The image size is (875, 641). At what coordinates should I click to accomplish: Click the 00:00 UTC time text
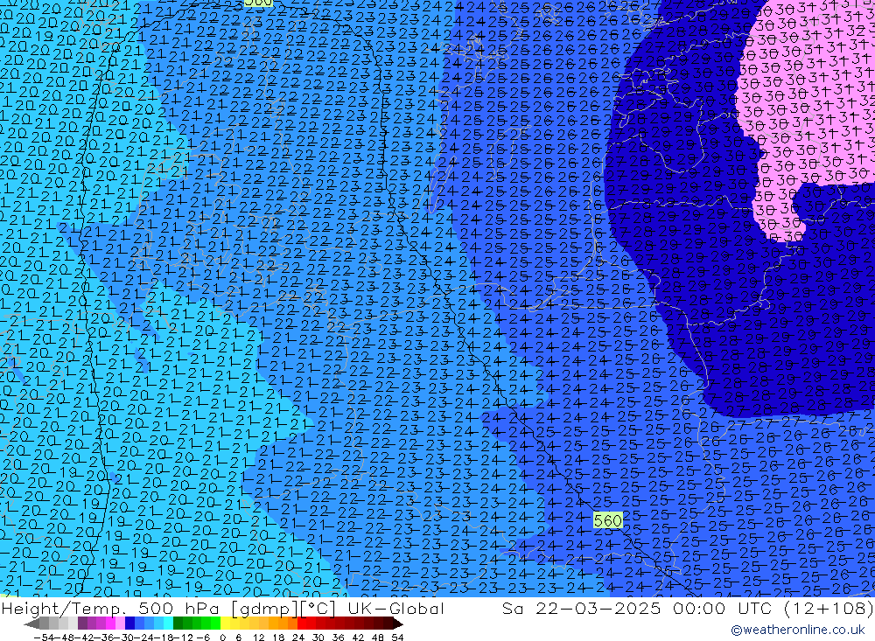(x=722, y=609)
